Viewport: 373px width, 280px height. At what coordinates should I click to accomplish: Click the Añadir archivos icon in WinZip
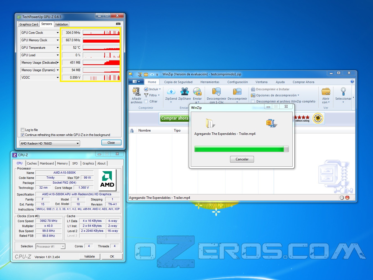(x=136, y=92)
